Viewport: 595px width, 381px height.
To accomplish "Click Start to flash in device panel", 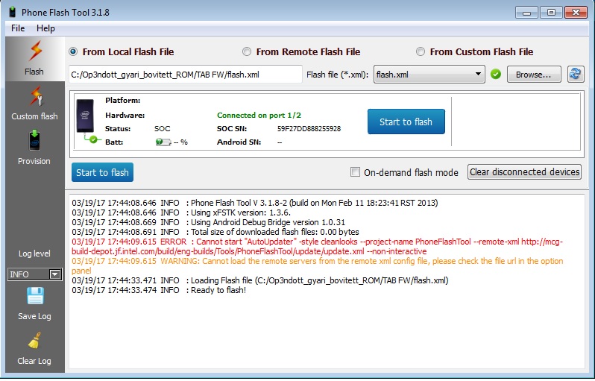I will coord(406,122).
